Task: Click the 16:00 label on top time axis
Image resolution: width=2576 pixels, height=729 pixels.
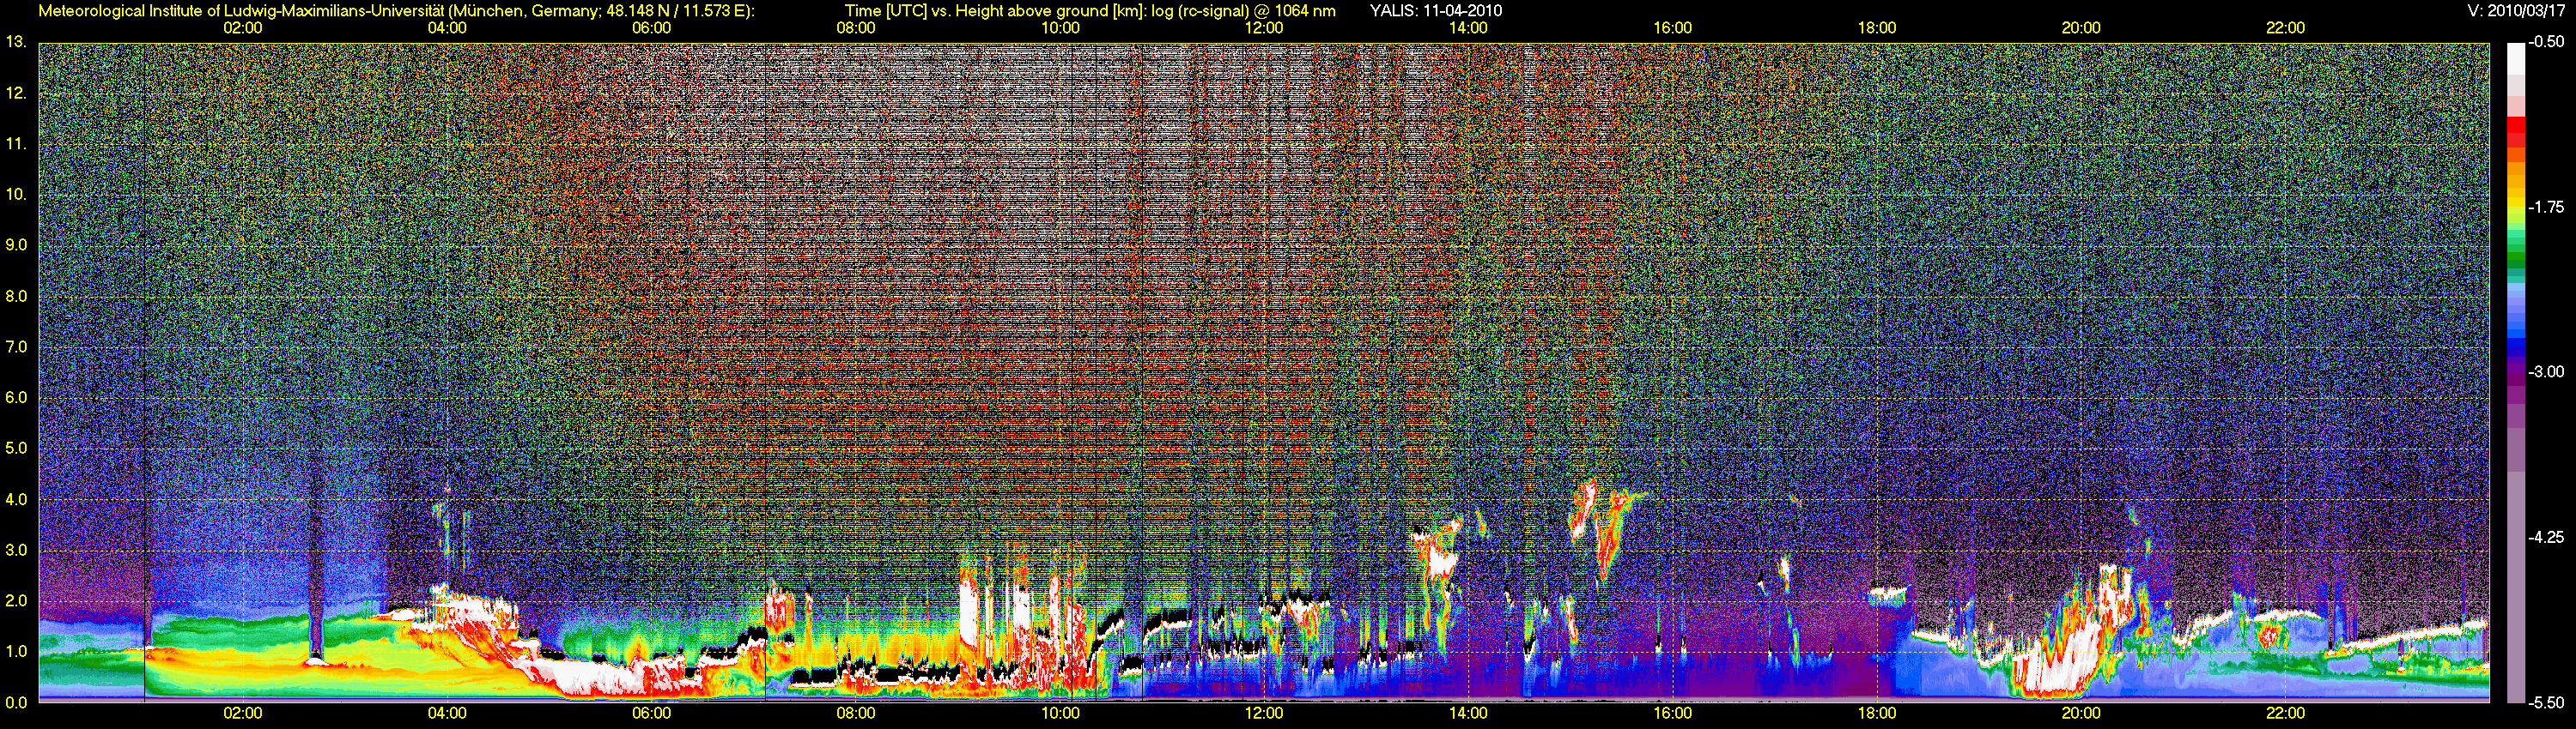Action: [1673, 28]
